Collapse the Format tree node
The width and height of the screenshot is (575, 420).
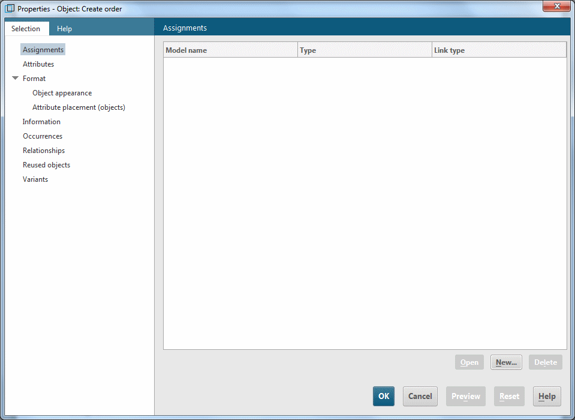(x=15, y=78)
